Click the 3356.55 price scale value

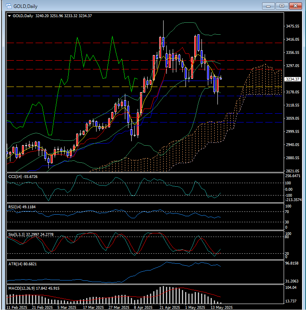292,53
